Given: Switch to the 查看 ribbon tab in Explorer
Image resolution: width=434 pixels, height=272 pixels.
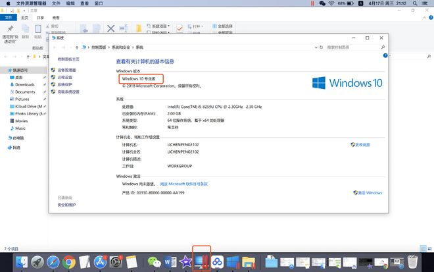Looking at the screenshot, I should (x=56, y=18).
